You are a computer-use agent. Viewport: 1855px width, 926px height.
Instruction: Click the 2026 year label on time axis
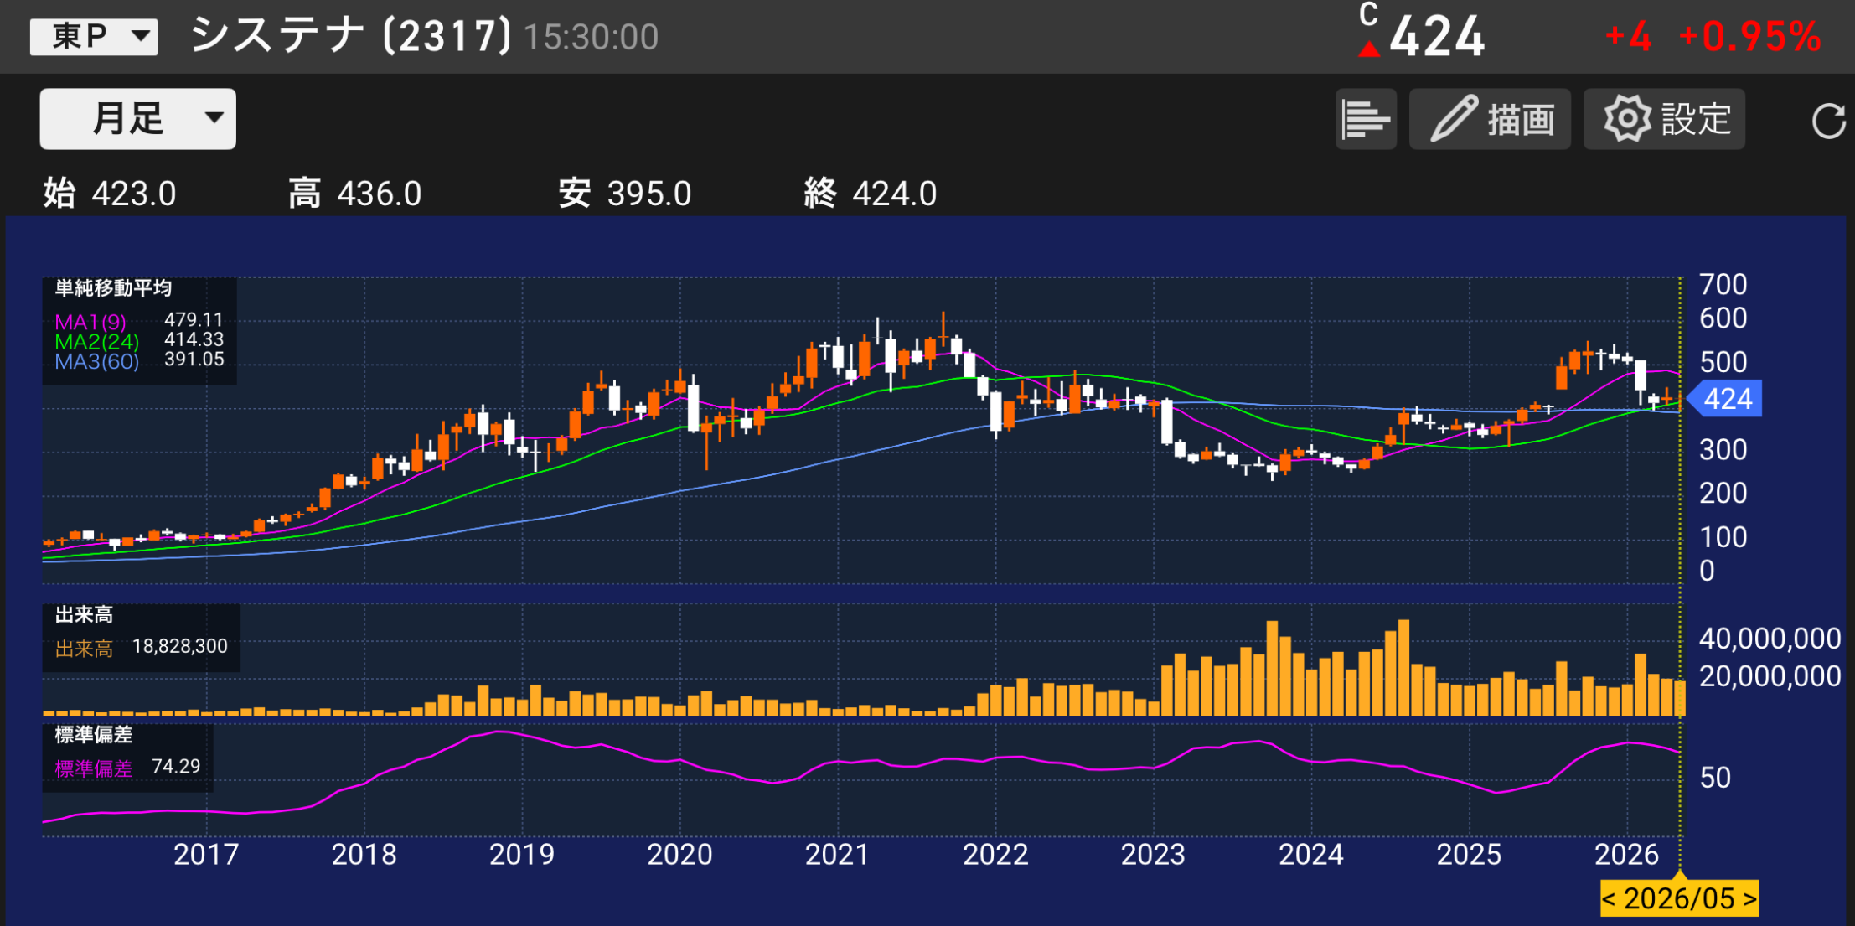tap(1626, 855)
